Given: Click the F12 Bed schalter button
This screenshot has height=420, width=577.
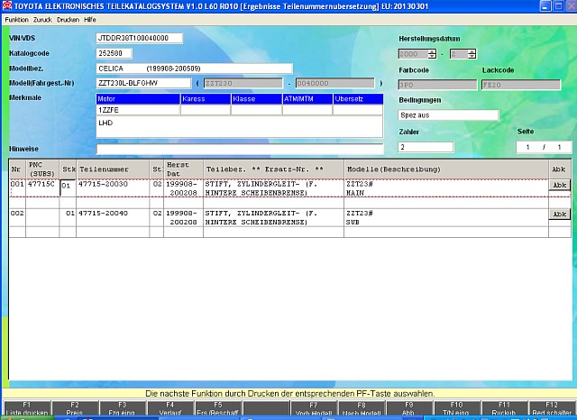Looking at the screenshot, I should 552,408.
